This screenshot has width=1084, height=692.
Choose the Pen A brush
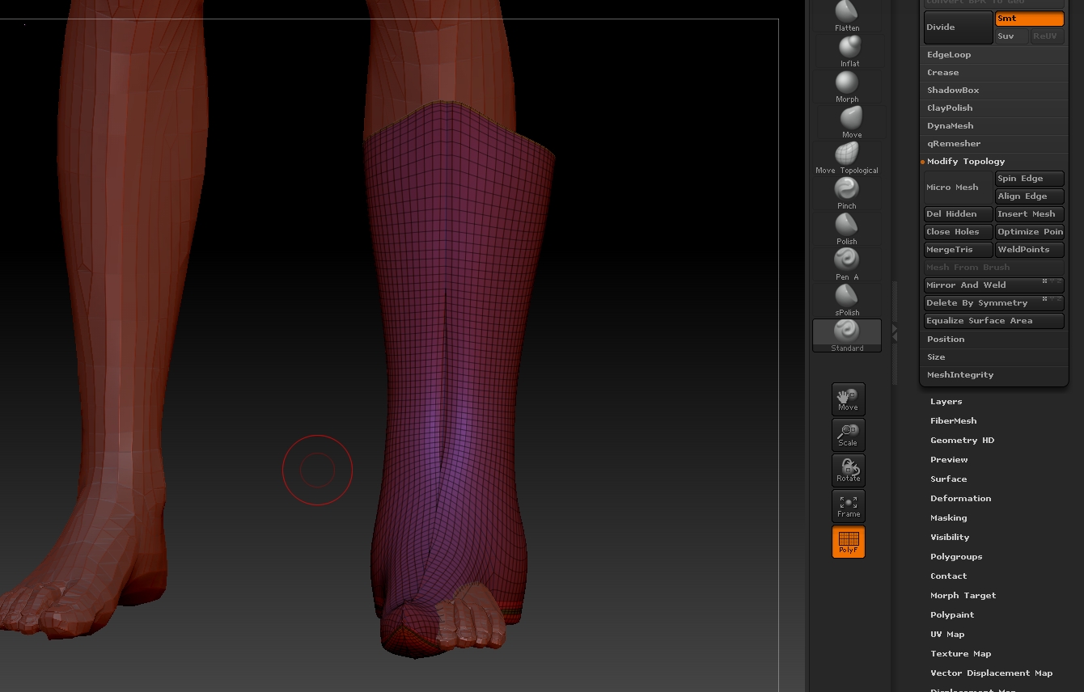[x=847, y=265]
